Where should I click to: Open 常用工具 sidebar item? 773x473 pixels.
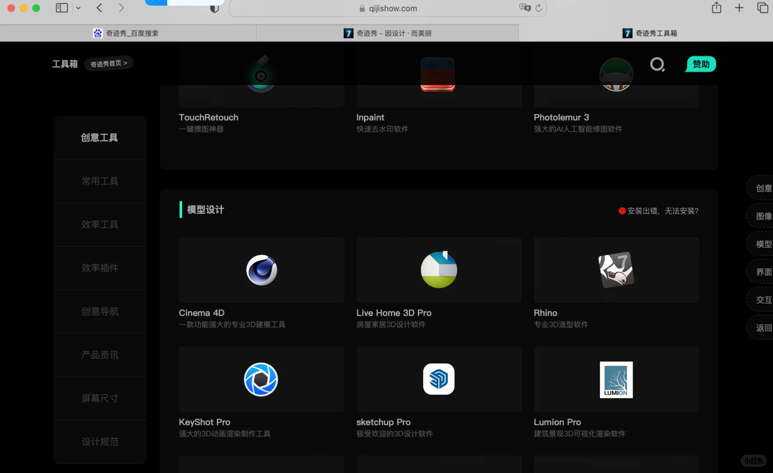[x=100, y=181]
